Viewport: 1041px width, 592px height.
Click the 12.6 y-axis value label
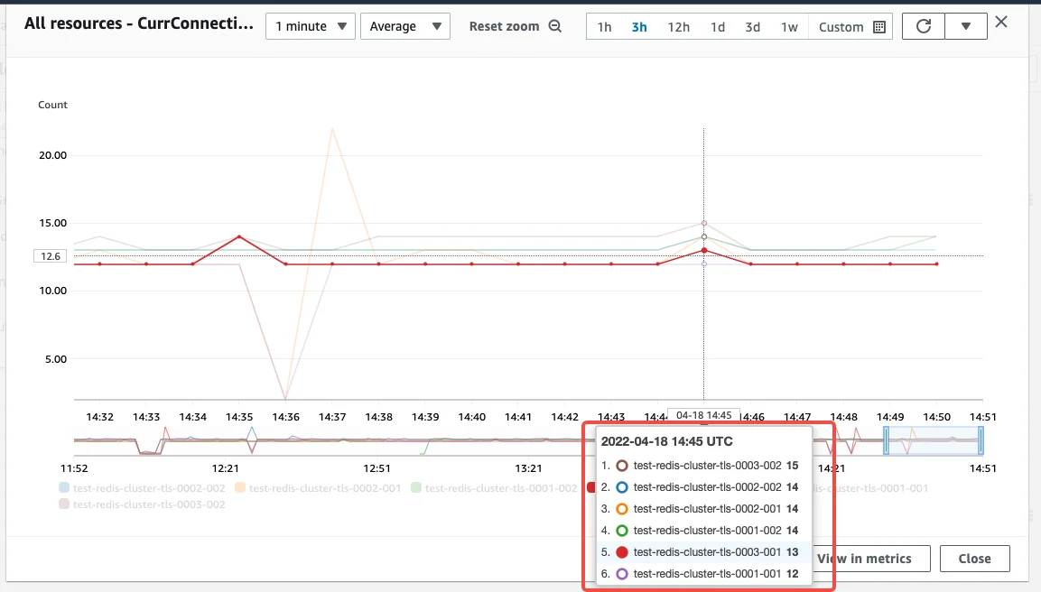(51, 256)
